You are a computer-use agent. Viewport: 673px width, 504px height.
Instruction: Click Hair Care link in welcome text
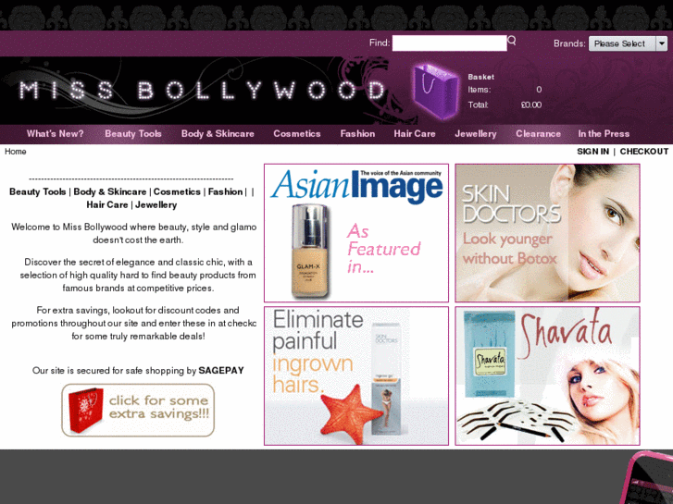click(x=106, y=204)
